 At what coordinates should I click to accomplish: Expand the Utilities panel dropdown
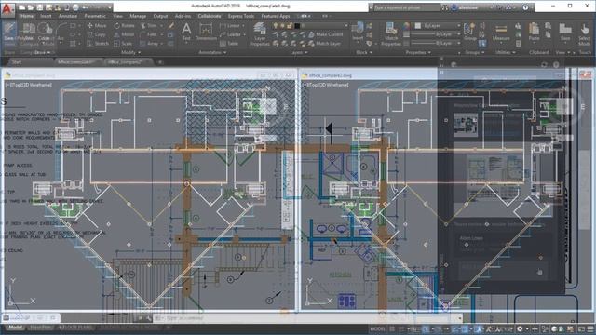click(505, 52)
